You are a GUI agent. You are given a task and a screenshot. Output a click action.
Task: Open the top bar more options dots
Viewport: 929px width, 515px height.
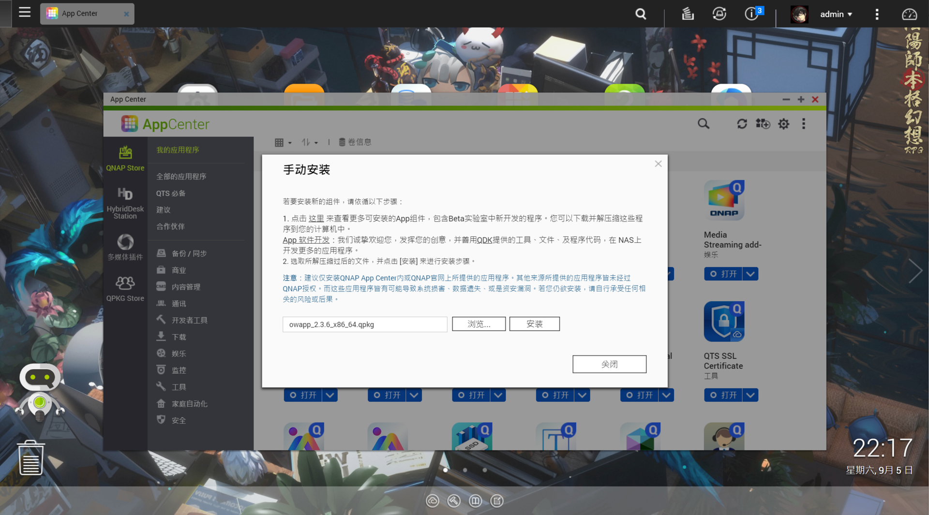tap(877, 14)
